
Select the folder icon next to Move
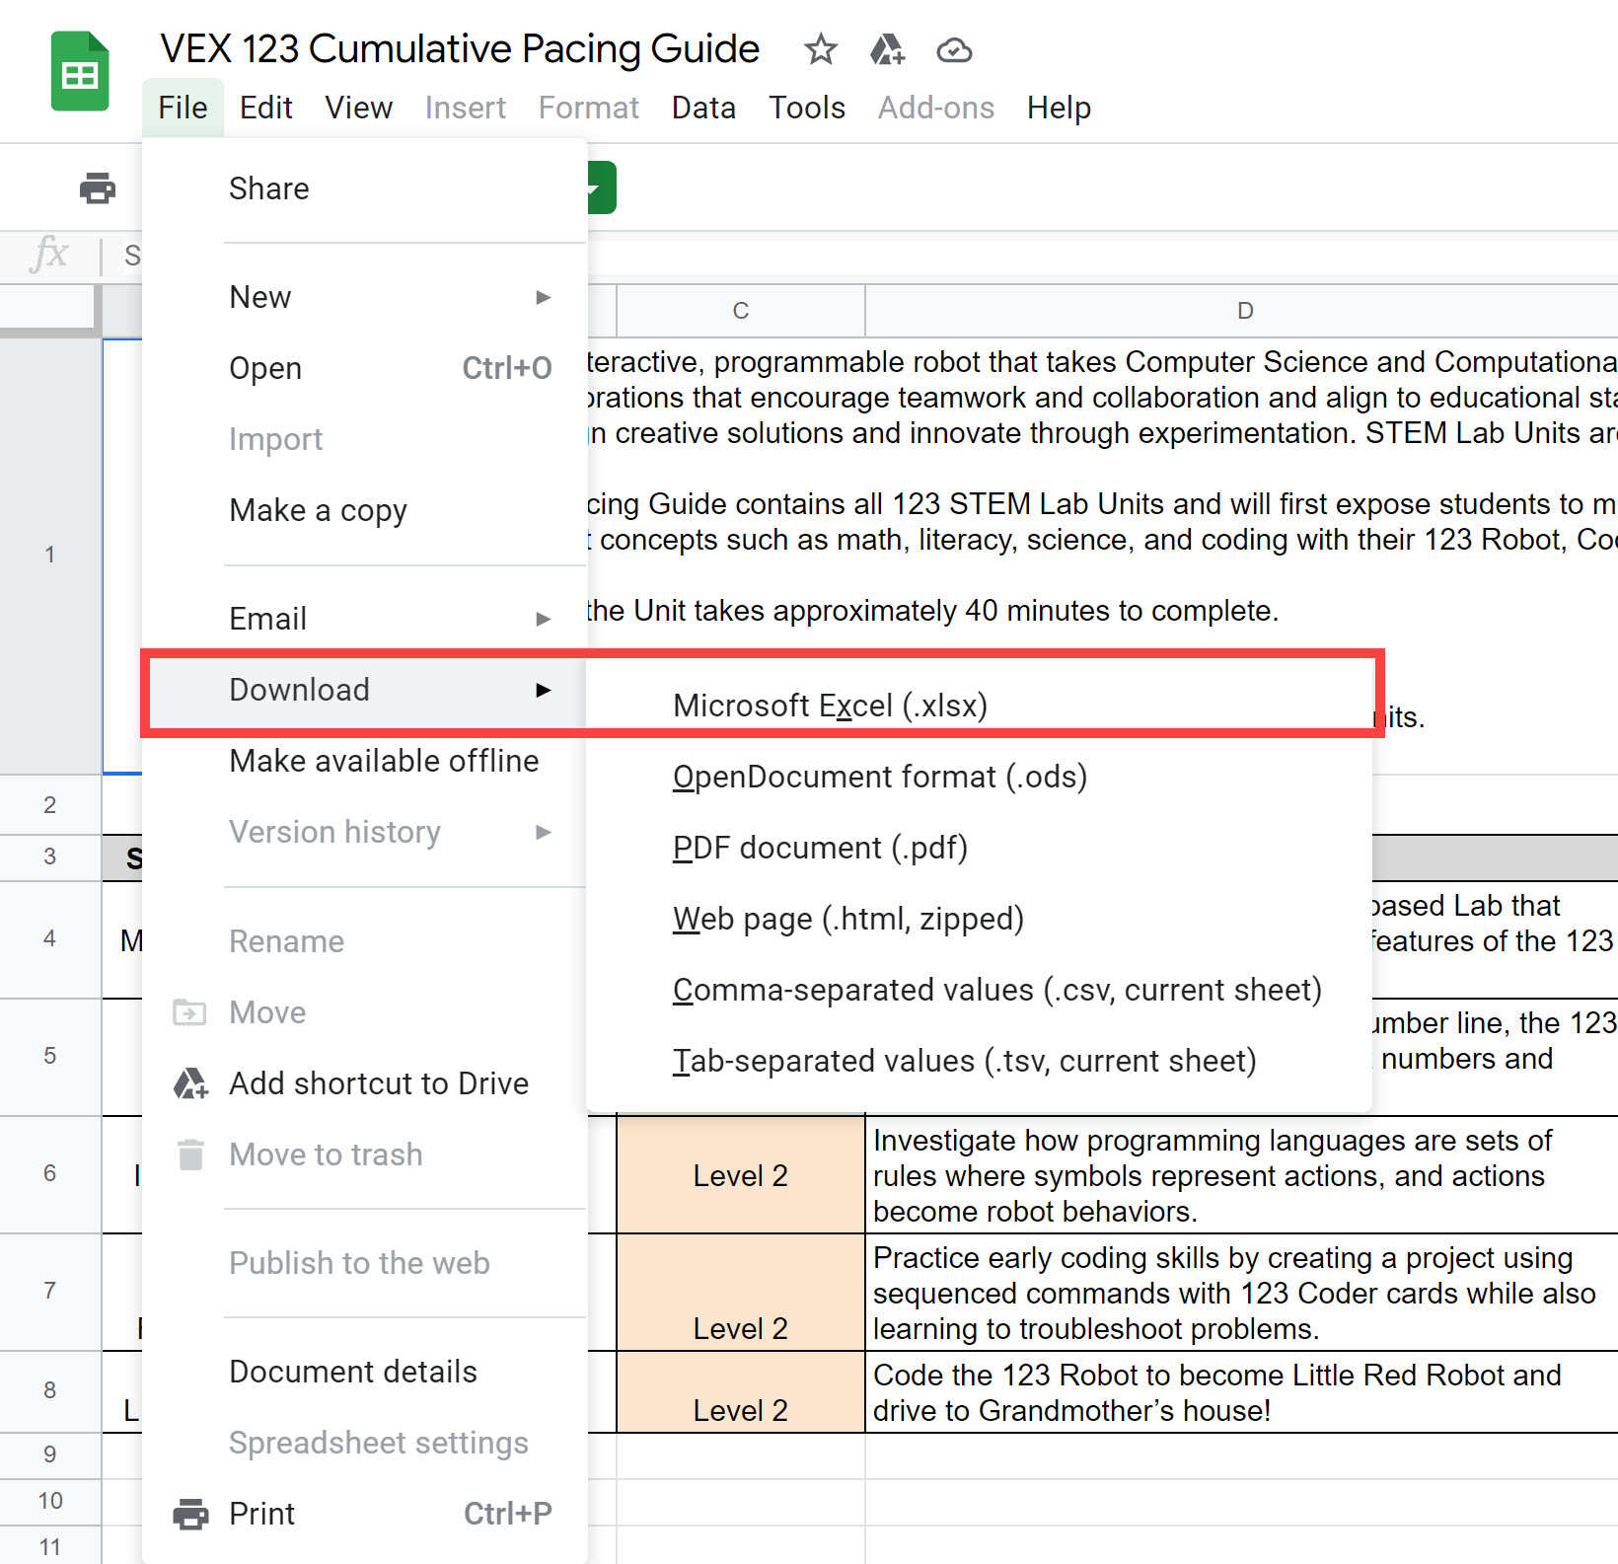click(x=189, y=1011)
